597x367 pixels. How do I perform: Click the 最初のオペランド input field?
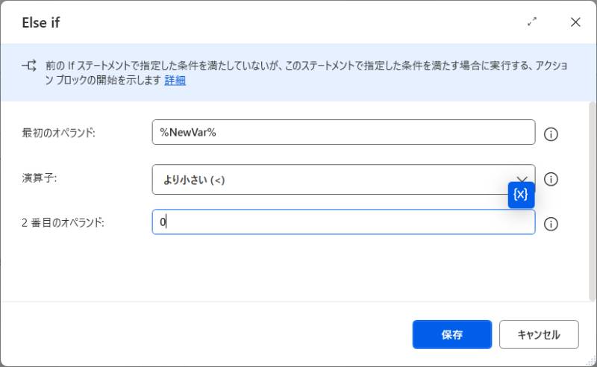tap(343, 133)
